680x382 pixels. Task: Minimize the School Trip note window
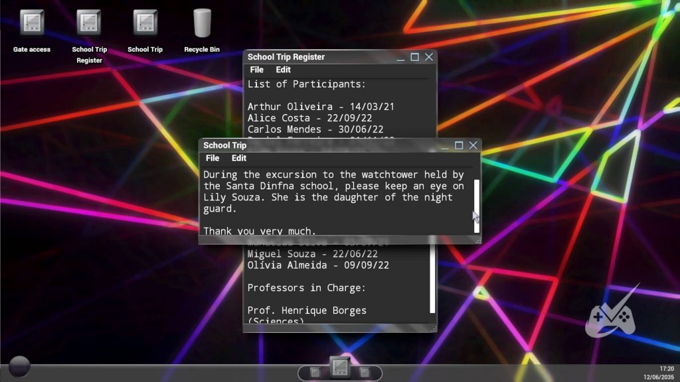(x=444, y=146)
